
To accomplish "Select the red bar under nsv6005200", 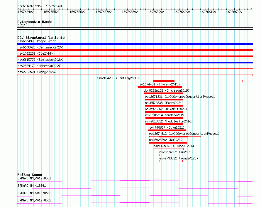I will [168, 143].
